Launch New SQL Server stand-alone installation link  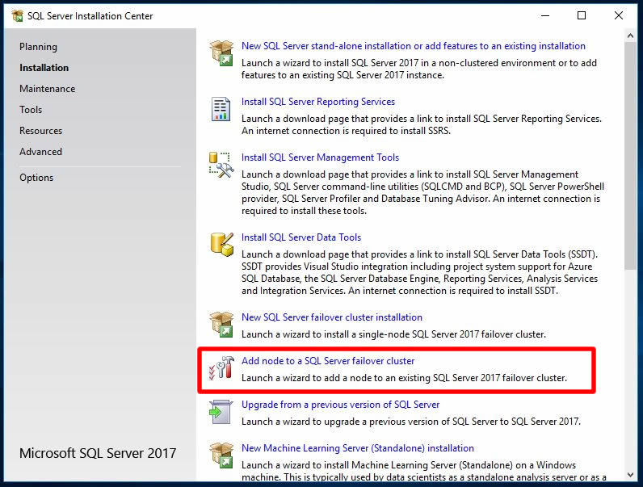click(413, 46)
